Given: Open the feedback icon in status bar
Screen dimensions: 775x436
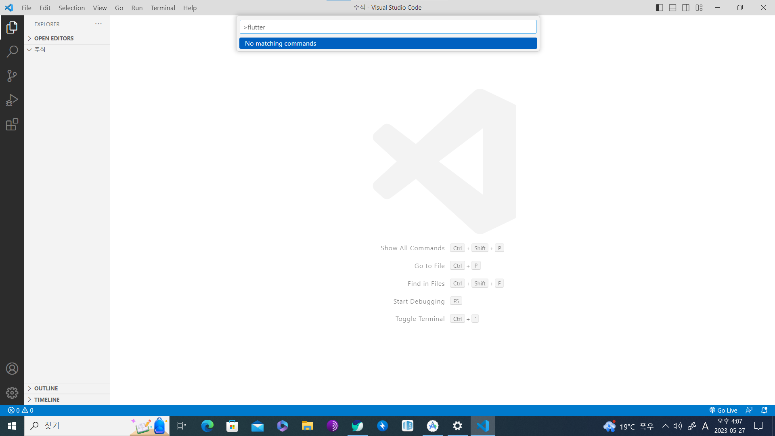Looking at the screenshot, I should point(749,410).
